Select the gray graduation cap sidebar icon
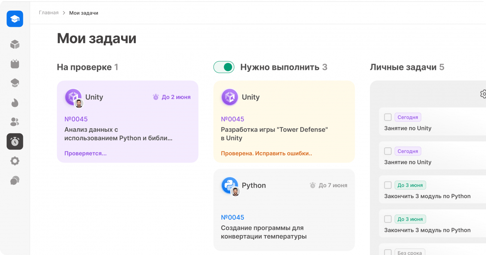486x255 pixels. point(15,83)
